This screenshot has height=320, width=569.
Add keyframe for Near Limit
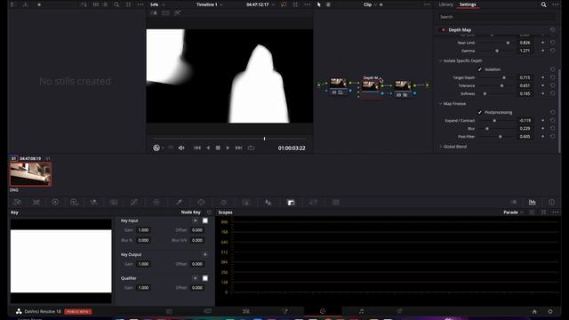click(x=543, y=43)
